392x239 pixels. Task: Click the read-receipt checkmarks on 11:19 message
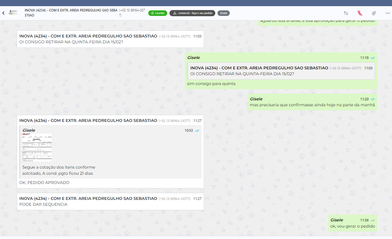pyautogui.click(x=373, y=58)
